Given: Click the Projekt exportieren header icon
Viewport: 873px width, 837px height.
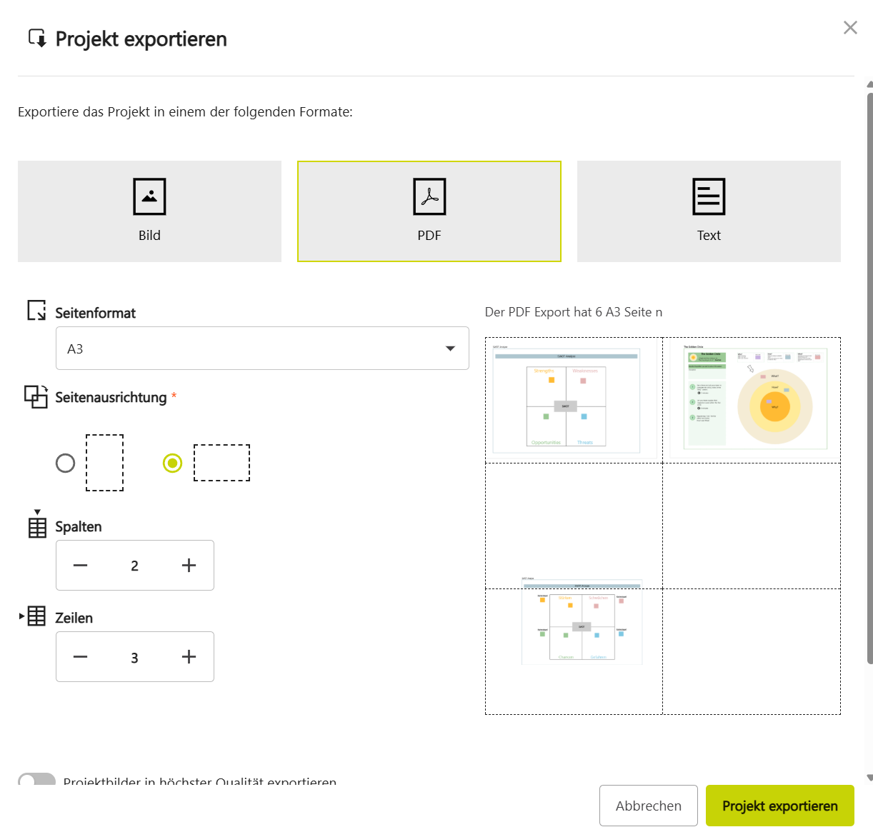Looking at the screenshot, I should pos(37,38).
